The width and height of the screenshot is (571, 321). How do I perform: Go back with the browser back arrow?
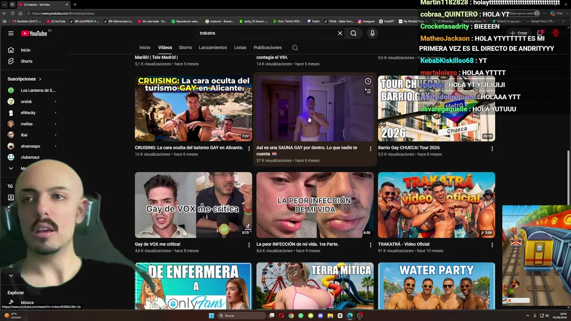[5, 13]
